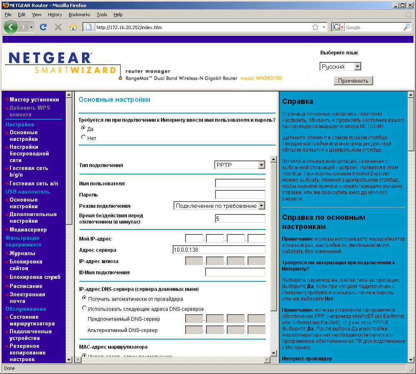Open the Расписание sidebar link
Image resolution: width=416 pixels, height=374 pixels.
coord(26,286)
